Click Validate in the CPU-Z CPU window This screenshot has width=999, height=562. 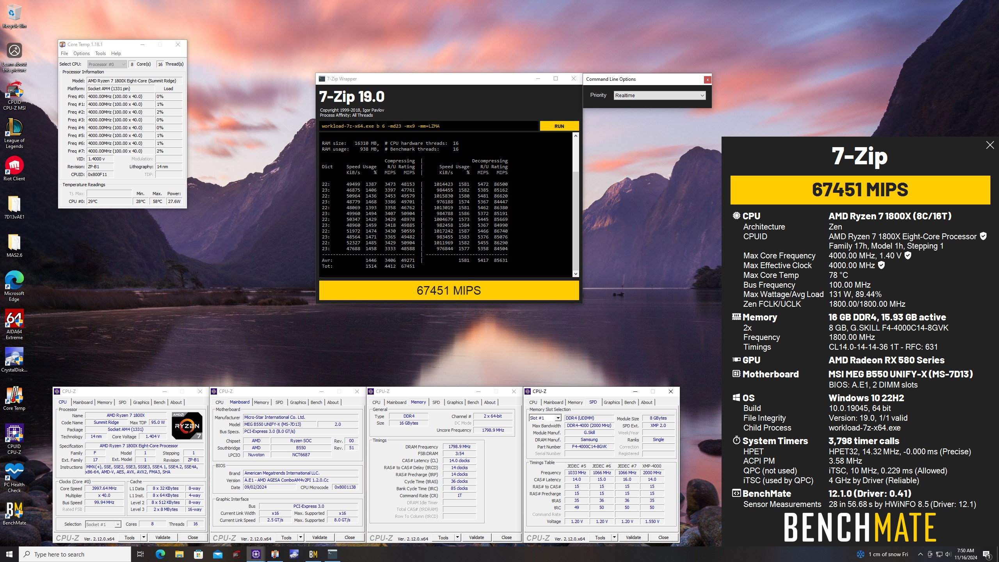163,537
